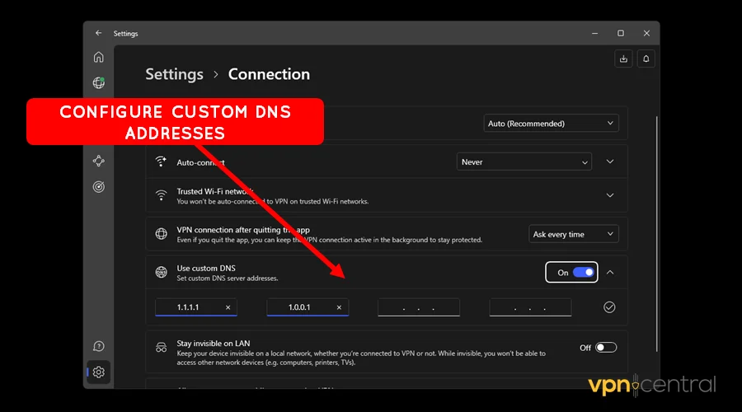Viewport: 742px width, 412px height.
Task: Enable the Stay invisible on LAN switch
Action: pos(606,348)
